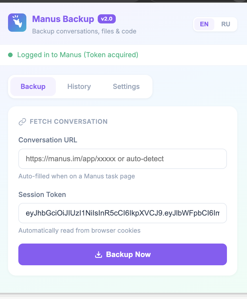This screenshot has height=299, width=247.
Task: Click the green login status dot
Action: (10, 55)
